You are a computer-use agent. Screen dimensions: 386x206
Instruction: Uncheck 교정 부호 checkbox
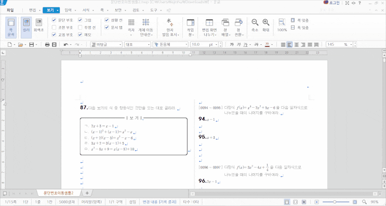point(54,35)
